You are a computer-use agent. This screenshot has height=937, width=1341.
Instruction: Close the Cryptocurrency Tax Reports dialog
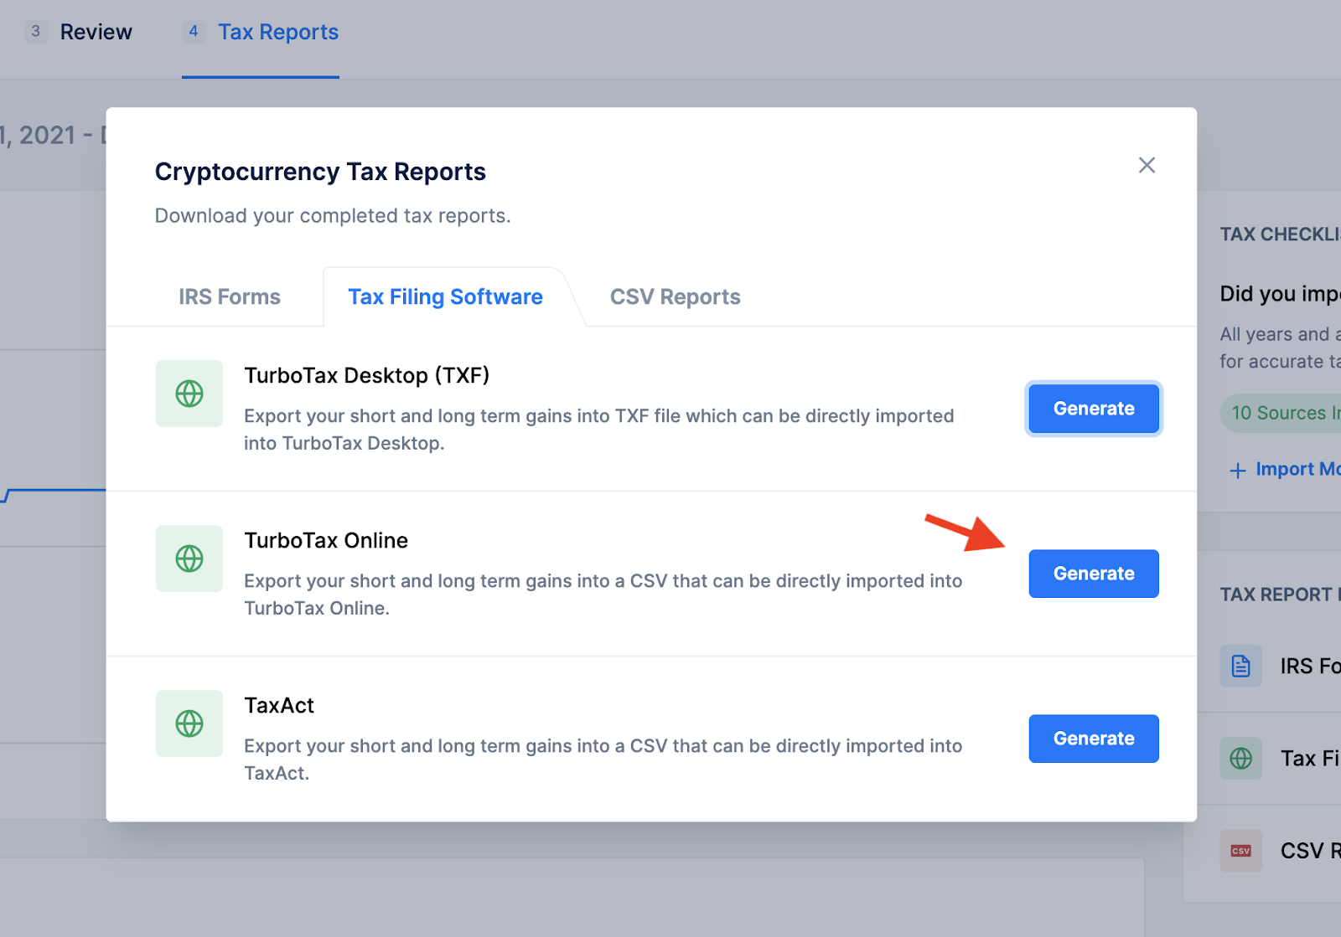[x=1147, y=165]
